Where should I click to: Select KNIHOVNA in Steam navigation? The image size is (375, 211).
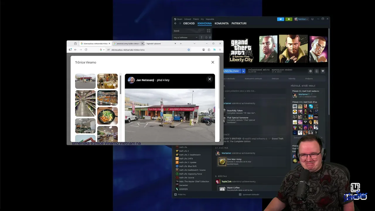(204, 23)
